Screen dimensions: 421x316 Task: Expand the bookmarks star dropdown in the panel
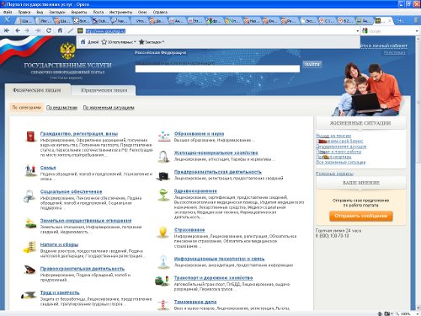(151, 42)
